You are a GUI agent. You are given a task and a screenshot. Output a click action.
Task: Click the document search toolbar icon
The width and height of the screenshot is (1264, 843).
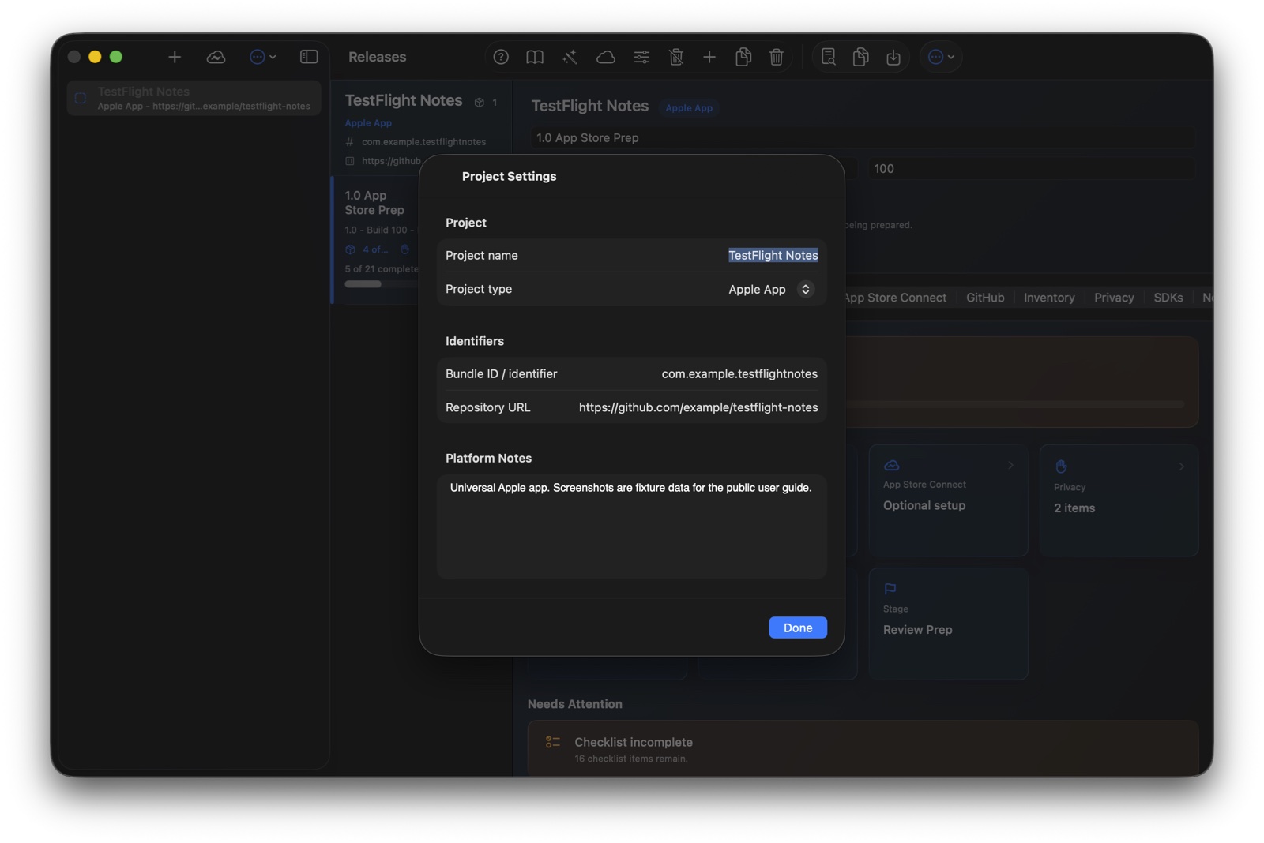click(828, 57)
